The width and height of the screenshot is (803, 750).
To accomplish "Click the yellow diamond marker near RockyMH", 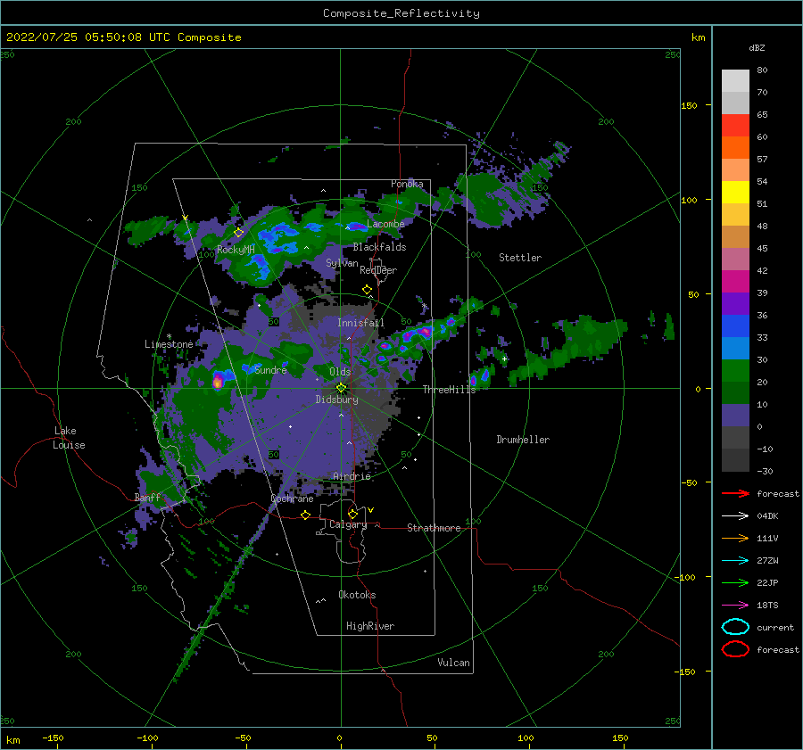I will [x=238, y=233].
